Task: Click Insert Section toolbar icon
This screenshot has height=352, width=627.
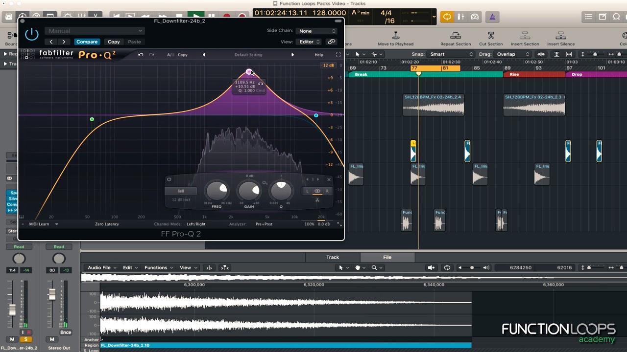Action: pos(525,36)
